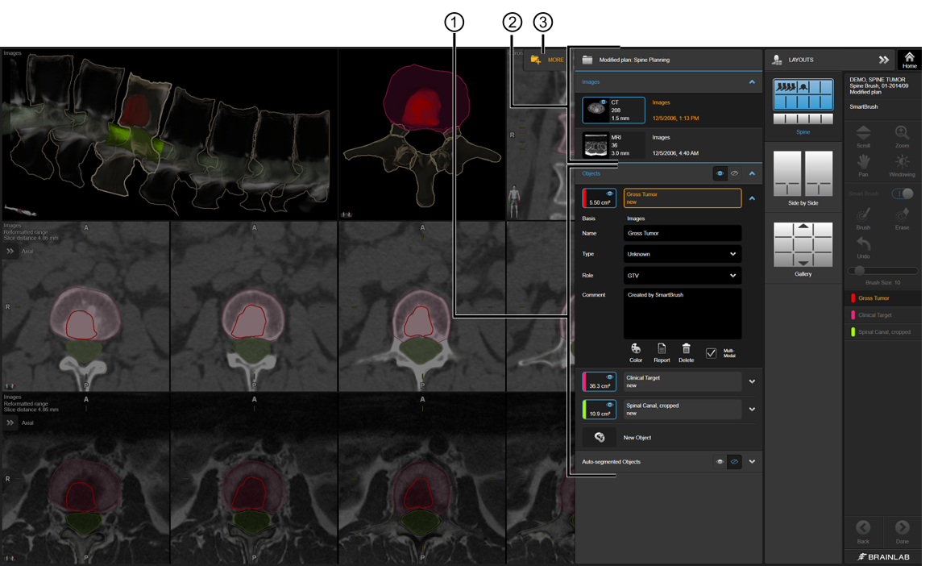
Task: Click the human orientation figure icon
Action: coord(513,202)
